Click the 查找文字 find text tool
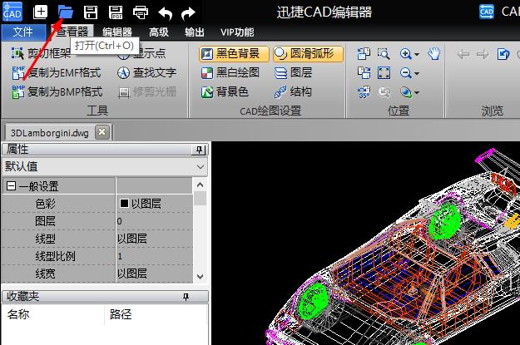Screen dimensions: 520x345 (x=146, y=72)
